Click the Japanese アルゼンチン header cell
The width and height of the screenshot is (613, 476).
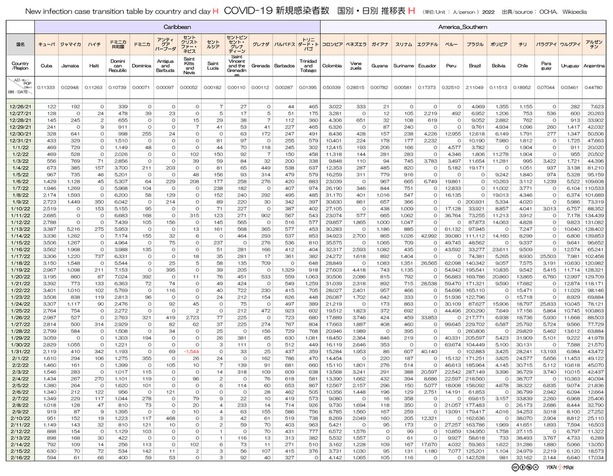click(594, 44)
